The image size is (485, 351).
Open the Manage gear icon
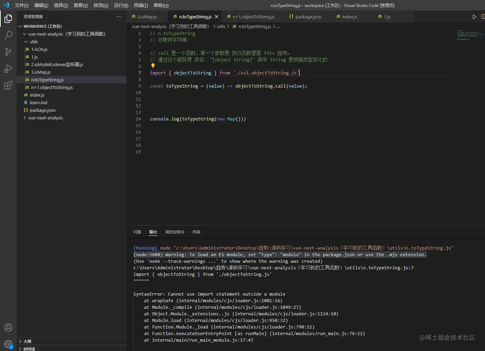pyautogui.click(x=8, y=344)
